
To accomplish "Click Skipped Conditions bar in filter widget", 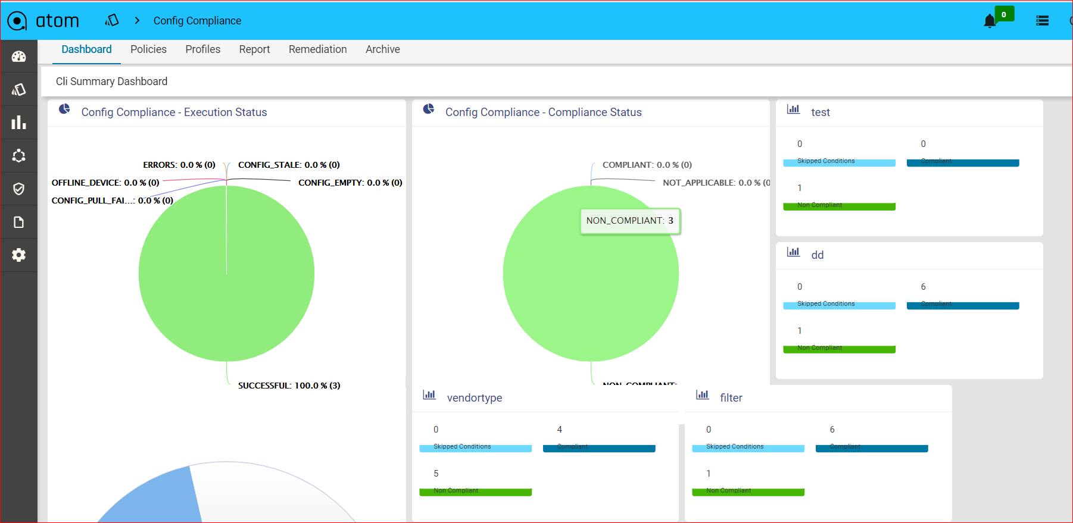I will [748, 448].
